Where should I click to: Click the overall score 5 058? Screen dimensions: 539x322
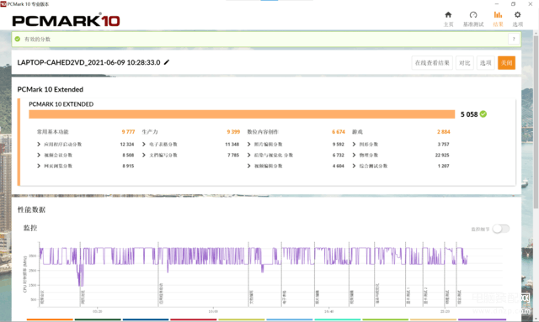pos(469,114)
